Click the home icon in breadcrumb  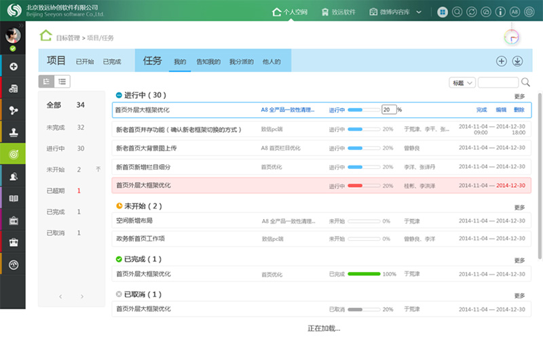46,37
